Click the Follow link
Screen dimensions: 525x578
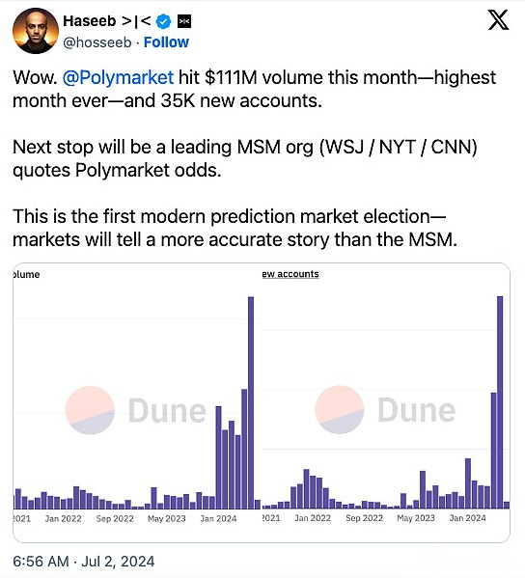(166, 42)
